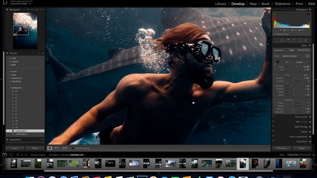Collapse the Navigator panel
317x178 pixels.
(7, 9)
